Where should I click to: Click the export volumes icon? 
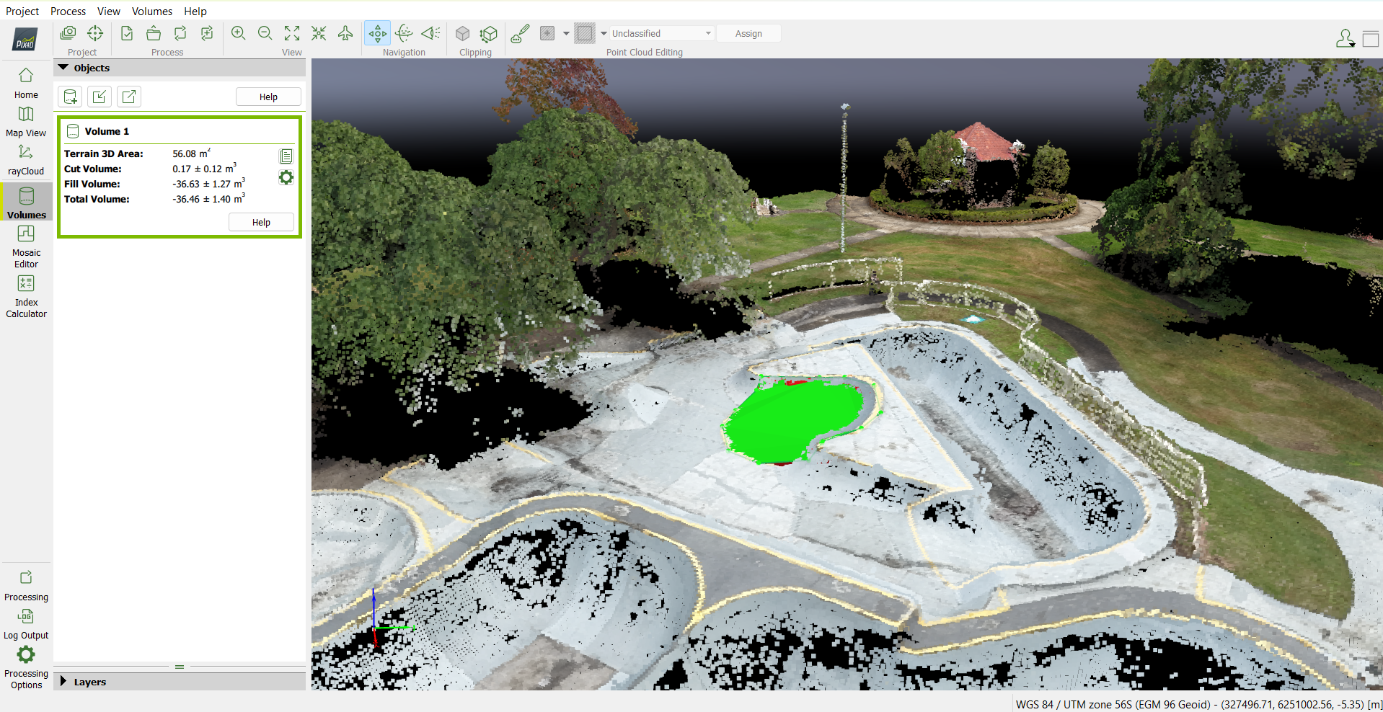(x=129, y=97)
